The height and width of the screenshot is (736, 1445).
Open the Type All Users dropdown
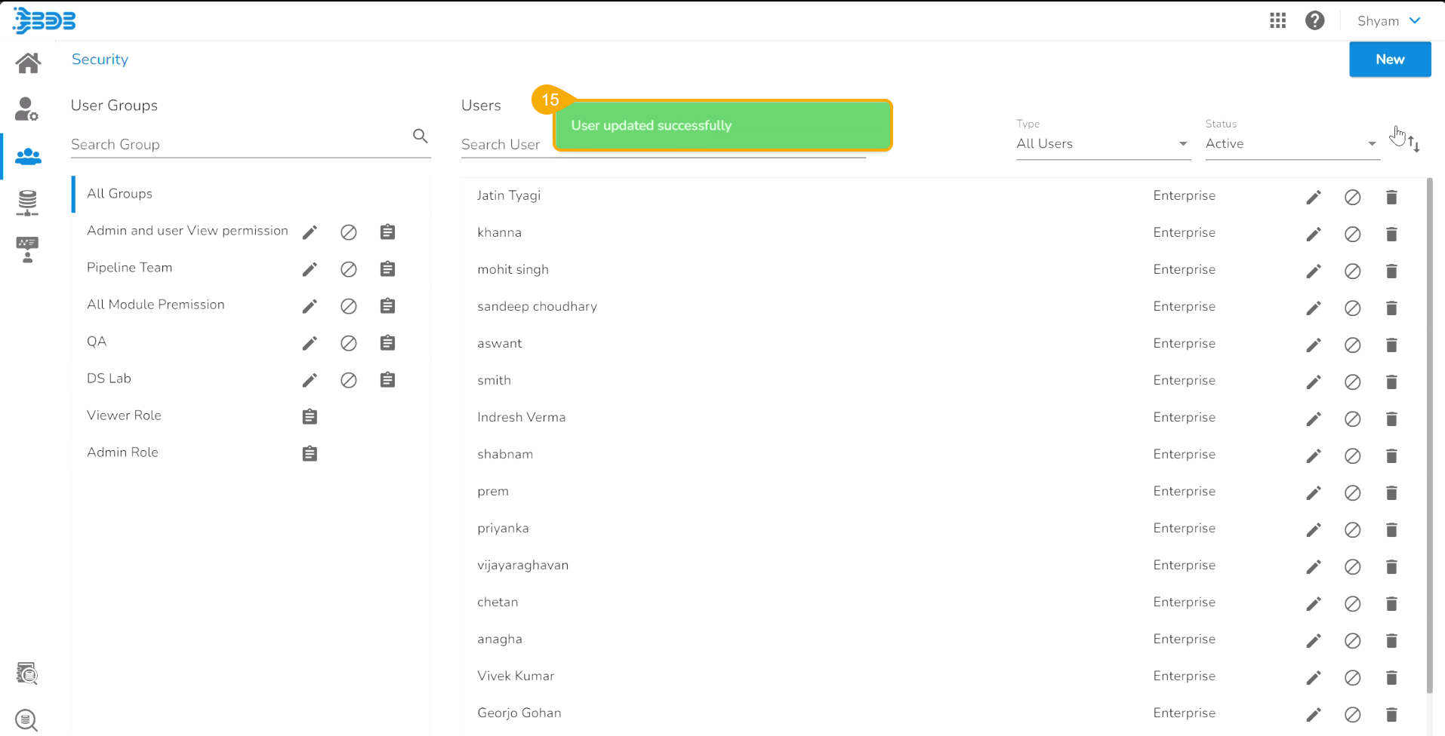click(1102, 144)
